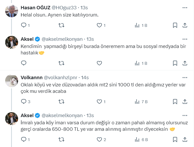The width and height of the screenshot is (194, 147).
Task: Open more options on Volkannn's tweet
Action: coord(185,77)
